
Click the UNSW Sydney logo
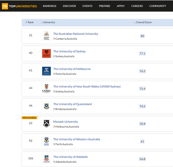[46, 89]
